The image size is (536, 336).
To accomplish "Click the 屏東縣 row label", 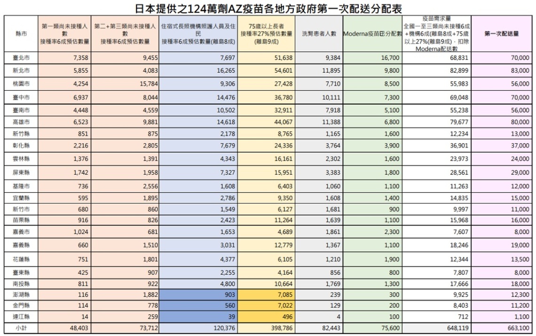I will point(21,172).
